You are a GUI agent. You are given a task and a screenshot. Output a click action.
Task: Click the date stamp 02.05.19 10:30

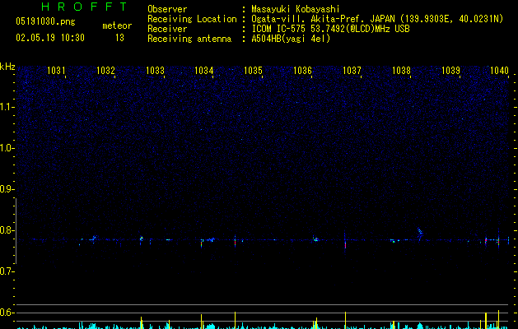click(50, 38)
